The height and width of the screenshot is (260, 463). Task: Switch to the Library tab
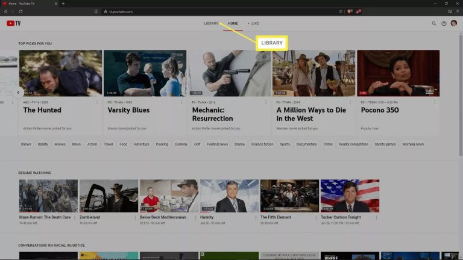pyautogui.click(x=211, y=23)
